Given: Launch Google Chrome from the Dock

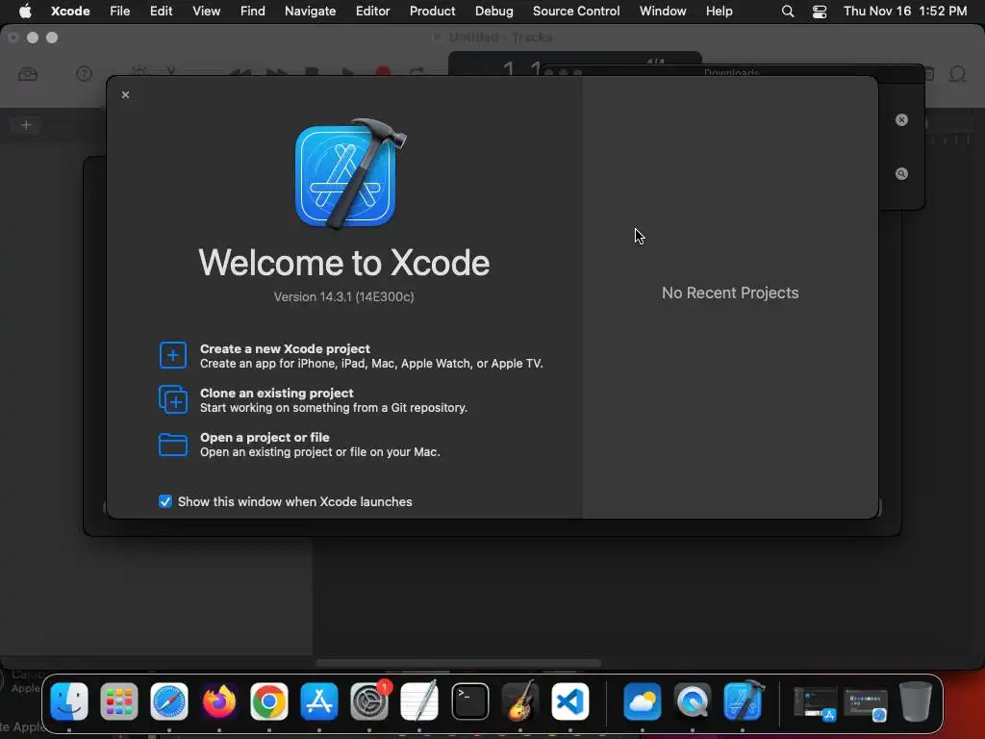Looking at the screenshot, I should pos(269,701).
